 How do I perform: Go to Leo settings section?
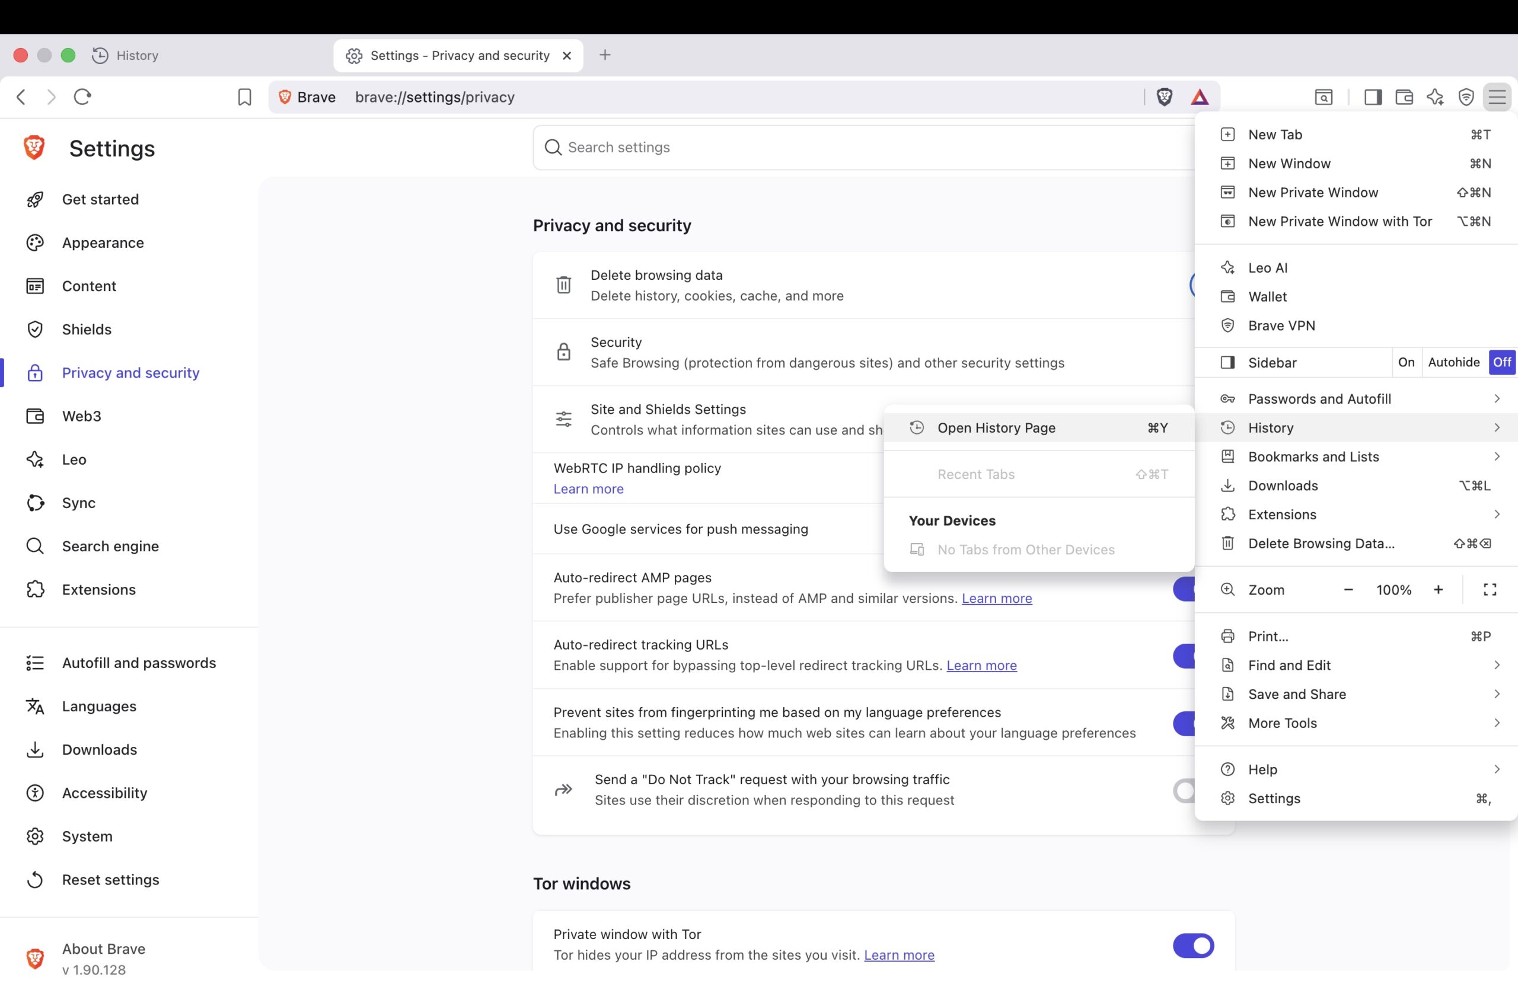tap(129, 459)
